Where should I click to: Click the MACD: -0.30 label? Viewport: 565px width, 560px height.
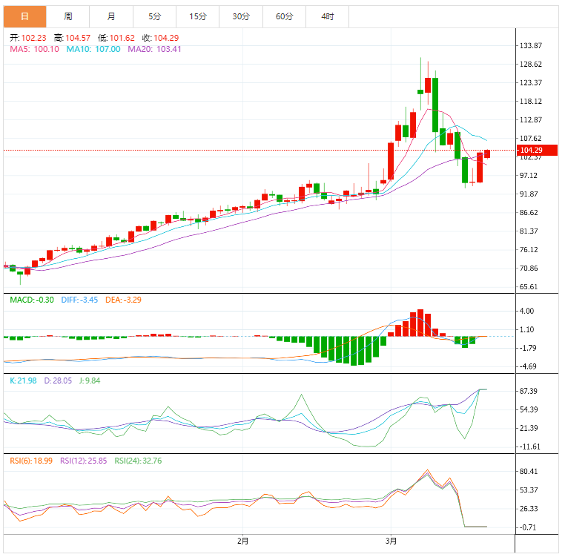click(31, 300)
